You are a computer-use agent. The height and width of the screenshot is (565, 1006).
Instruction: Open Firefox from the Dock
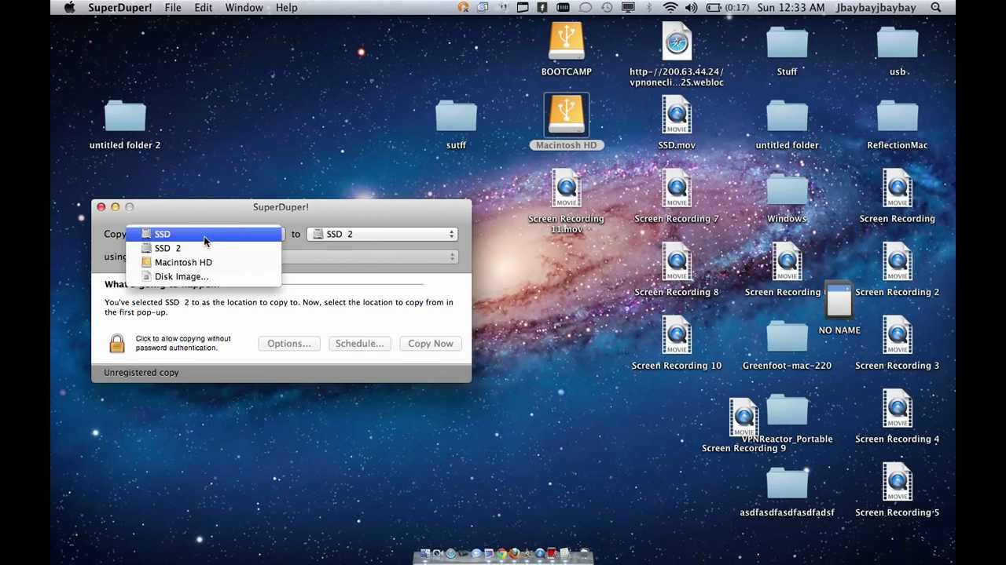[x=514, y=553]
